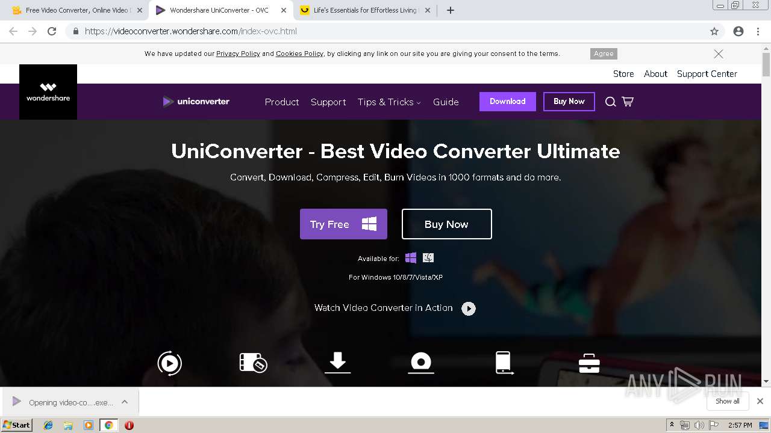
Task: Select the Windows platform icon under Available for
Action: point(411,258)
